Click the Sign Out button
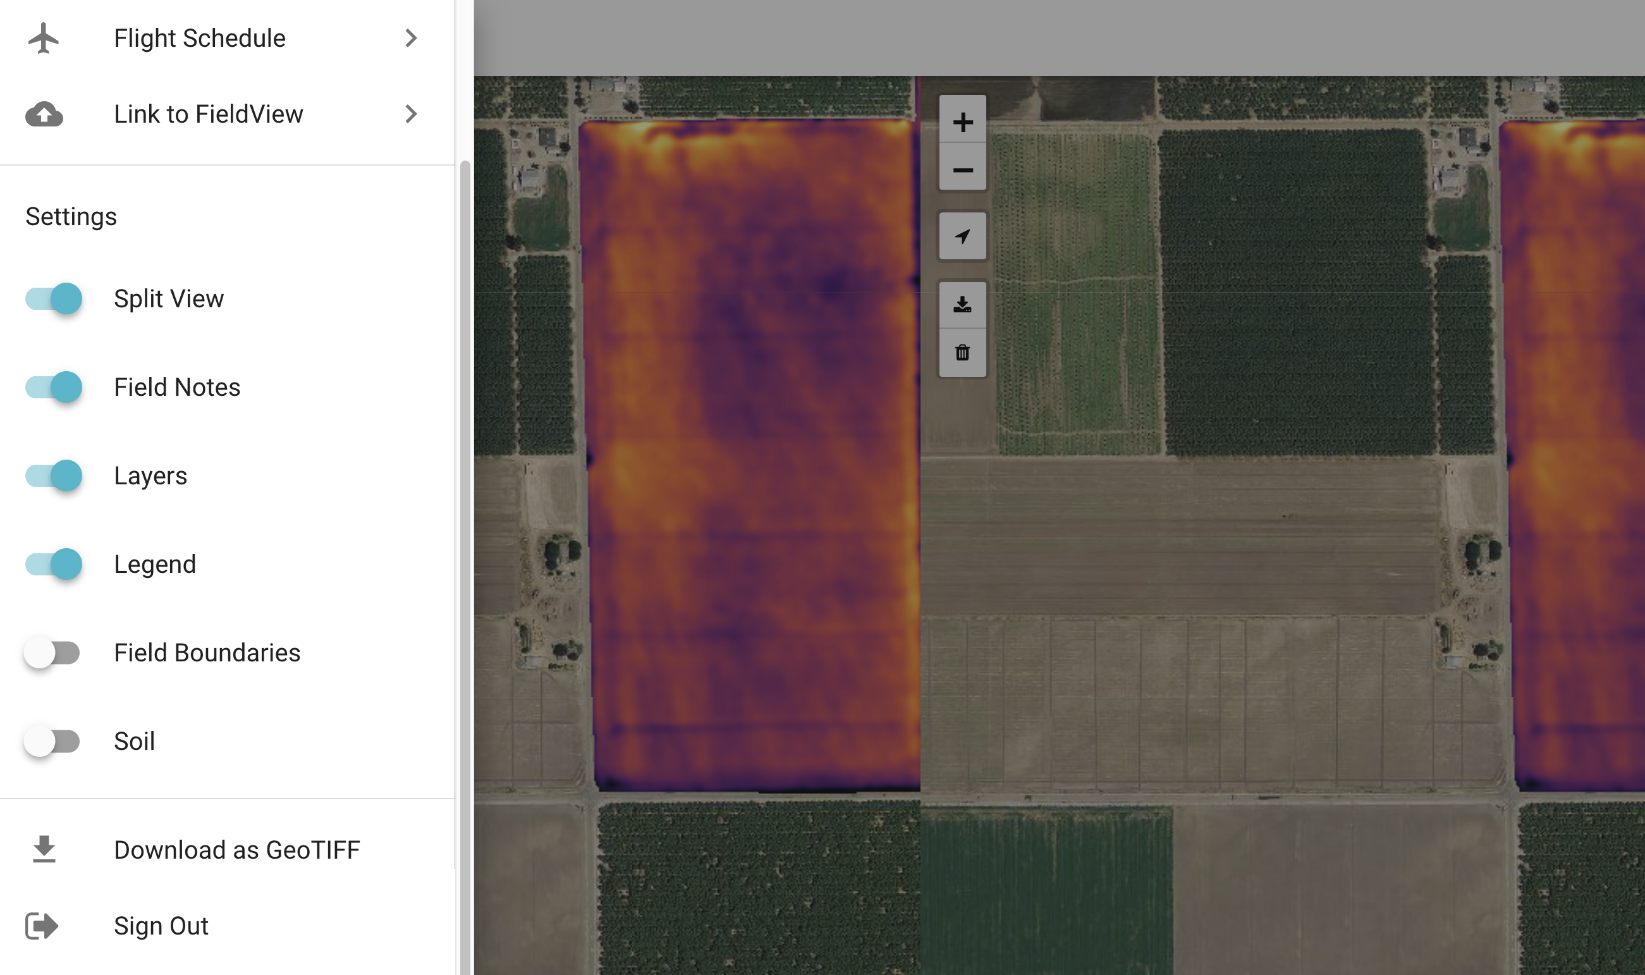This screenshot has height=975, width=1645. (x=161, y=925)
